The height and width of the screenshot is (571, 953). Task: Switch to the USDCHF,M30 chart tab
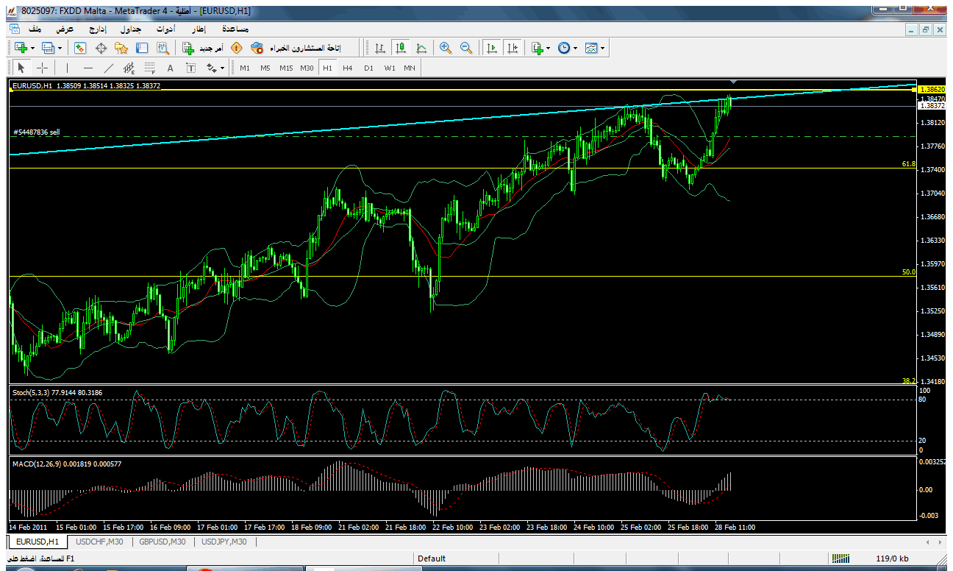[99, 542]
